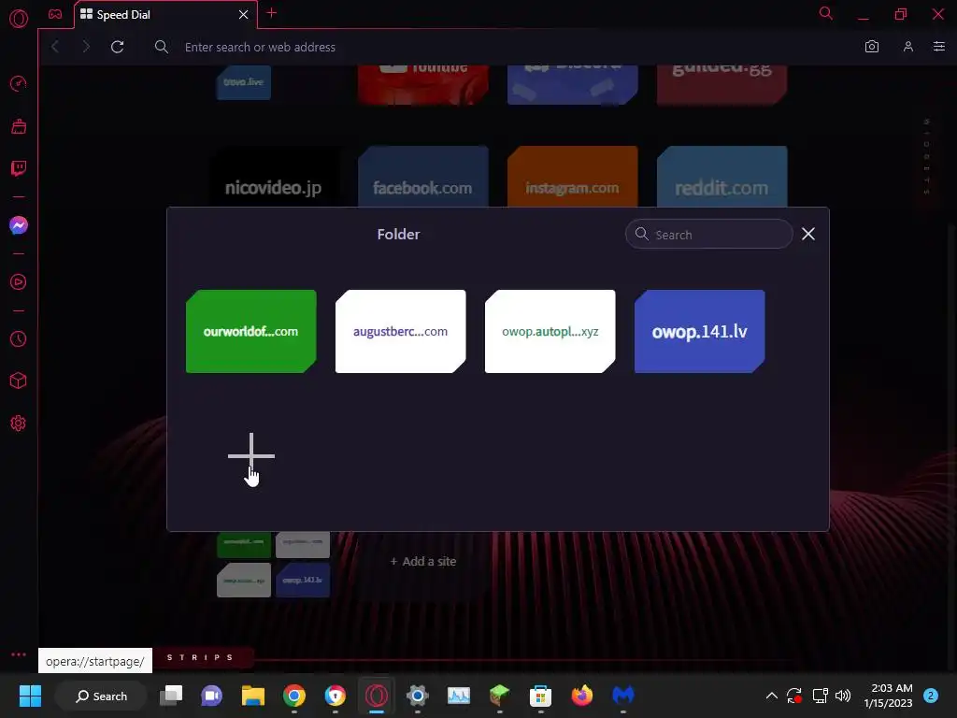Viewport: 957px width, 718px height.
Task: Open ourworldof...com tile in folder
Action: 250,331
